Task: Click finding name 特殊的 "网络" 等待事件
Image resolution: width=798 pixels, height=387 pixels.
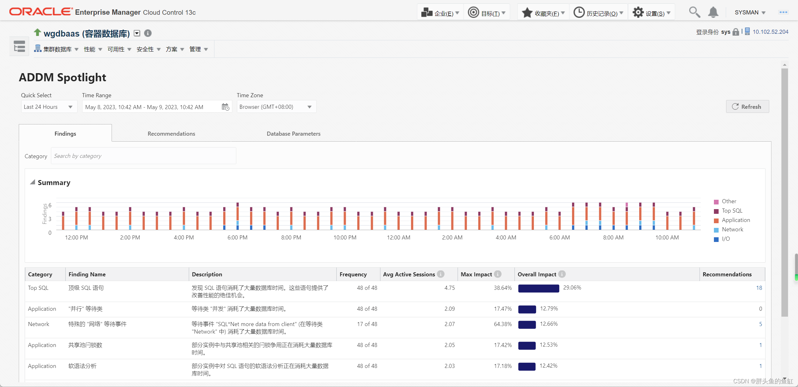Action: point(97,324)
